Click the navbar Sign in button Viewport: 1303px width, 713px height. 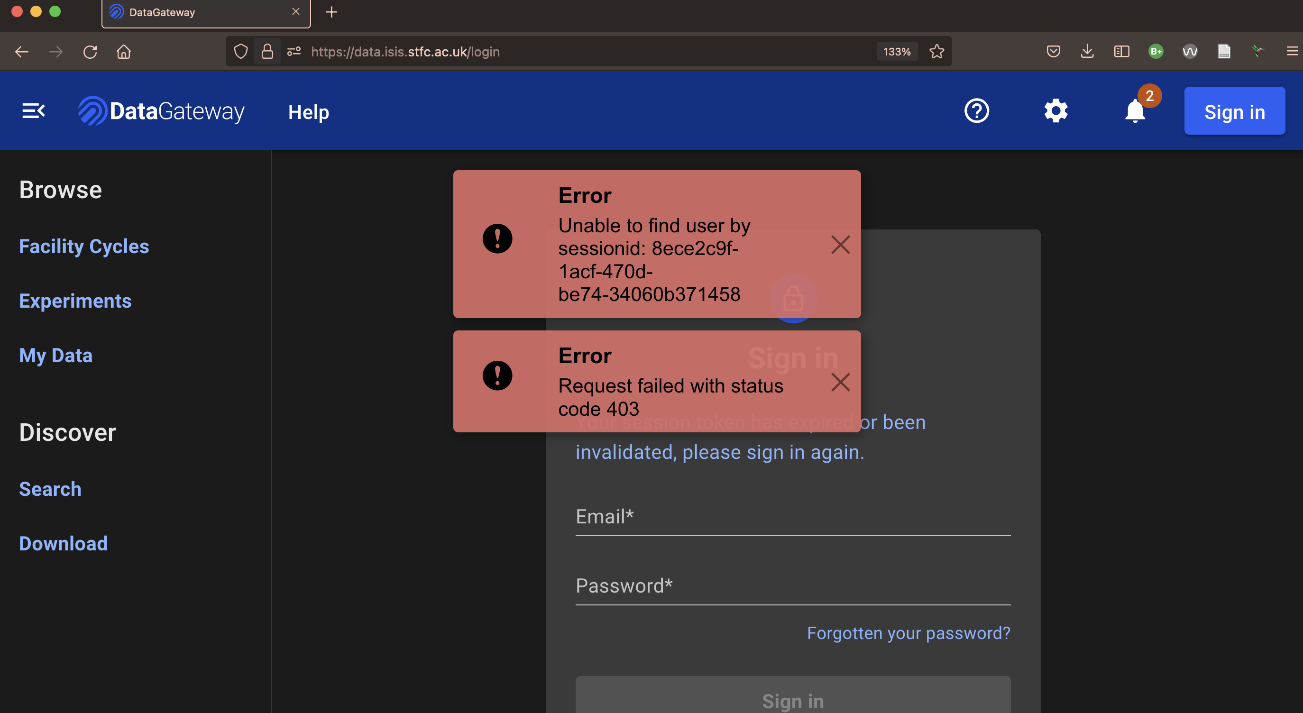(1234, 111)
